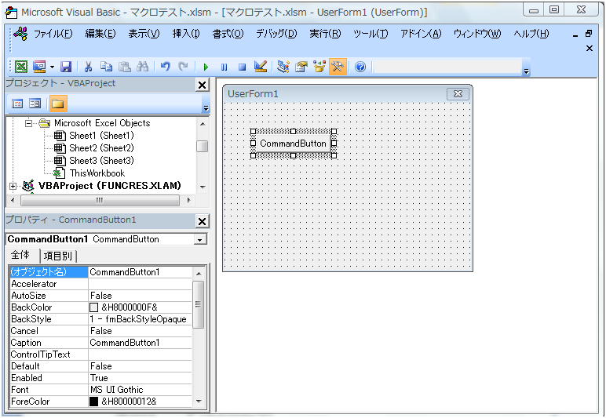Click BackColor swatch in properties

click(x=94, y=307)
